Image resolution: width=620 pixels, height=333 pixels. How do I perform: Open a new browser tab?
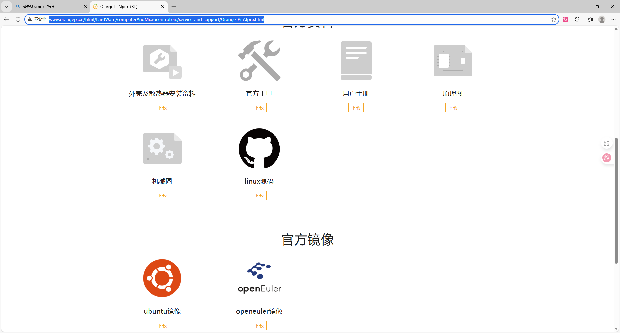(174, 6)
